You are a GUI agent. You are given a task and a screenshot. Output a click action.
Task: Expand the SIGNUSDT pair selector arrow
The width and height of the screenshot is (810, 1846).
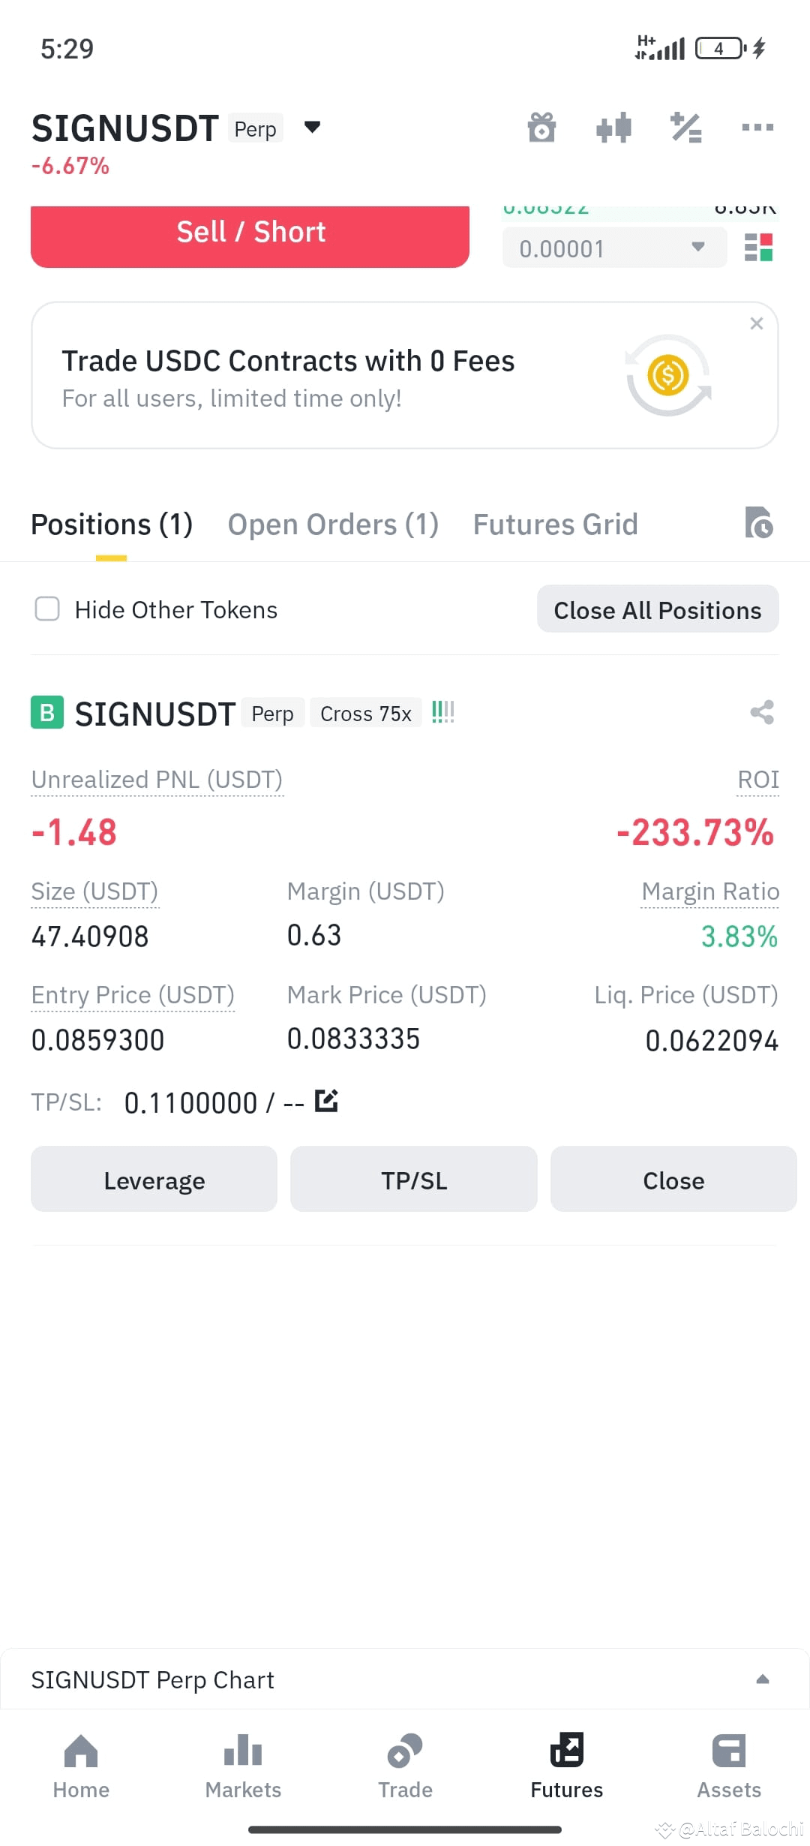pyautogui.click(x=312, y=127)
